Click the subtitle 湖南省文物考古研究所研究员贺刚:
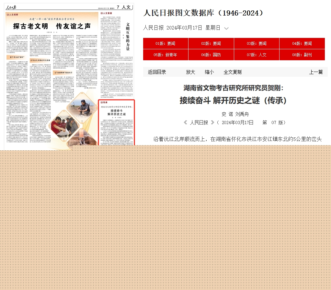Viewport: 331px width, 290px height. pyautogui.click(x=233, y=88)
